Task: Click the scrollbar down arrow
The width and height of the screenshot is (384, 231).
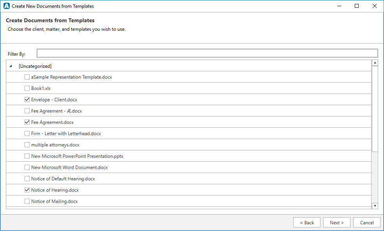Action: coord(375,206)
